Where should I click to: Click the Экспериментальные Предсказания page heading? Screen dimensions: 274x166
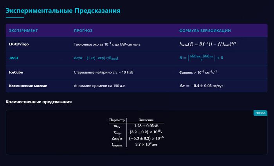pyautogui.click(x=63, y=11)
